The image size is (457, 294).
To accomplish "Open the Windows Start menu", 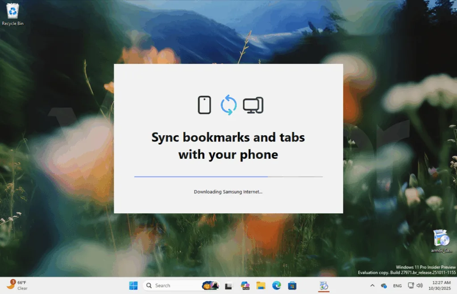I will pos(133,286).
